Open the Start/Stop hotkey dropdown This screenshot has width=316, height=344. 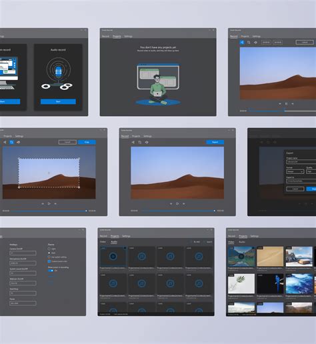(23, 293)
